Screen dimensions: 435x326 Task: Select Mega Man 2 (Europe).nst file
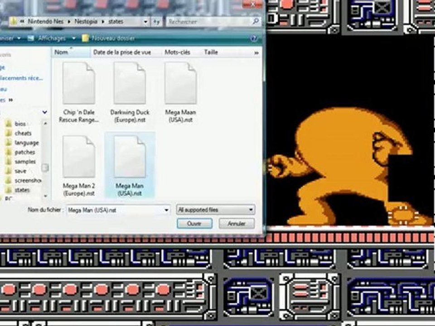pyautogui.click(x=79, y=166)
